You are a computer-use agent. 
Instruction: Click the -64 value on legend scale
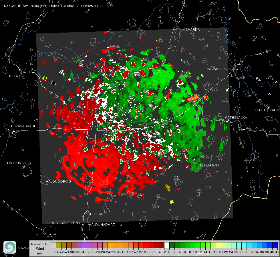[x=56, y=252]
